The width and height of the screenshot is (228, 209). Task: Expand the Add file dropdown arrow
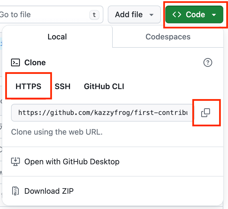click(151, 15)
